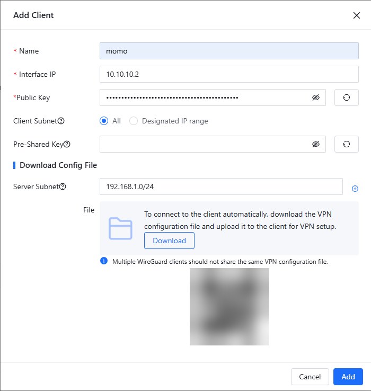Click the config file folder icon
This screenshot has height=391, width=371.
coord(120,228)
